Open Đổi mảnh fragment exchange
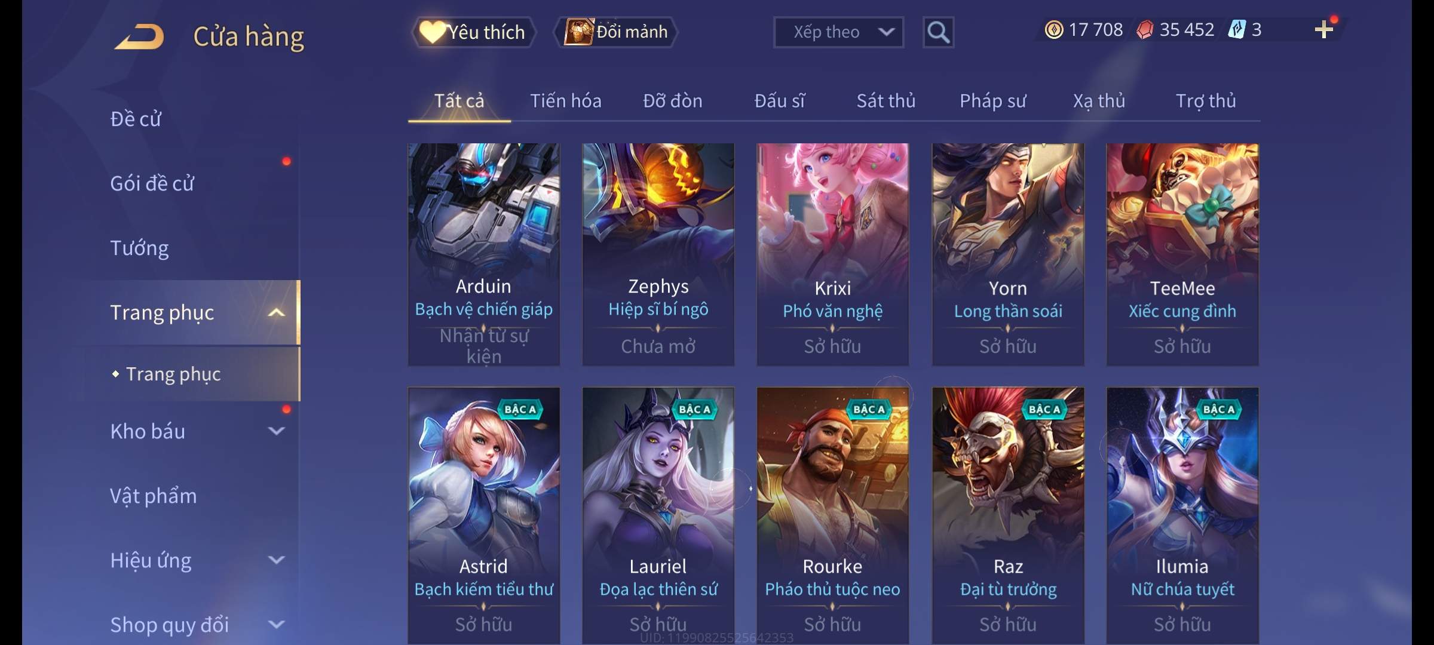1434x645 pixels. 616,32
